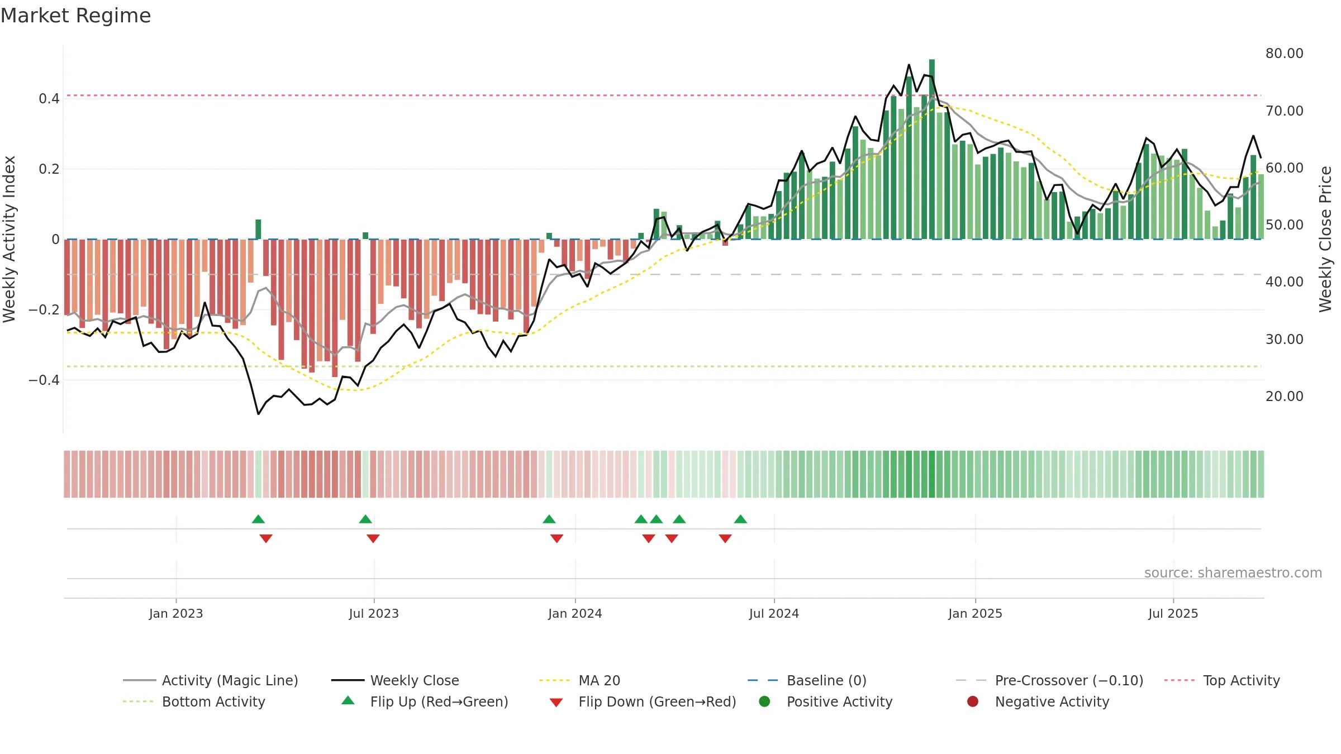
Task: Toggle the Bottom Activity legend entry
Action: point(194,701)
